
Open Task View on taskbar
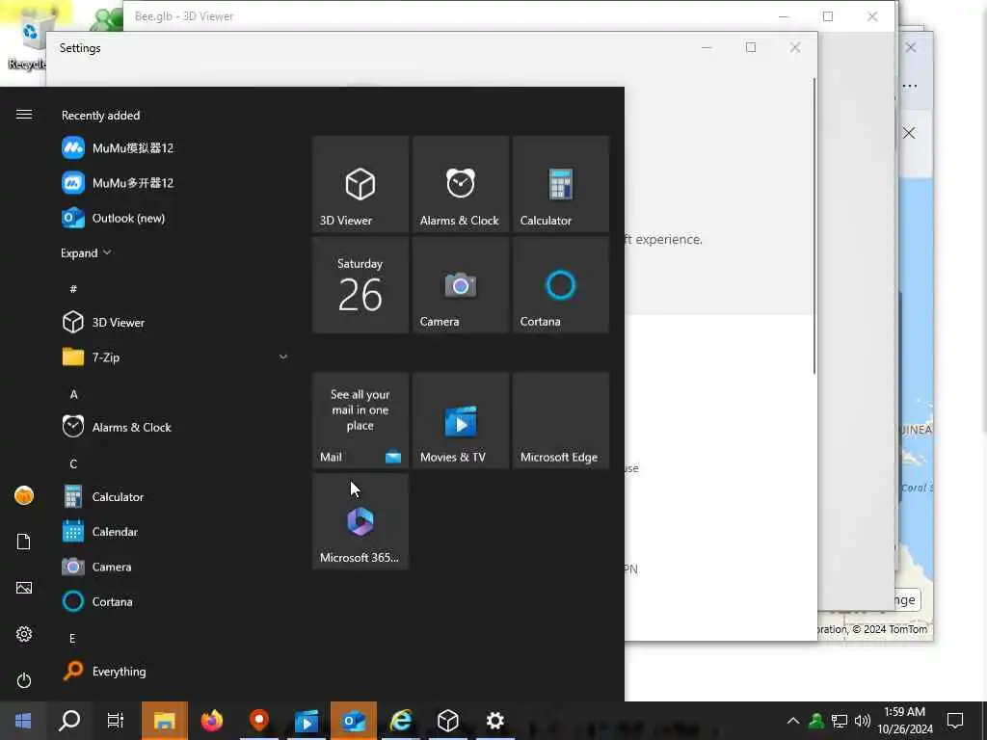116,721
